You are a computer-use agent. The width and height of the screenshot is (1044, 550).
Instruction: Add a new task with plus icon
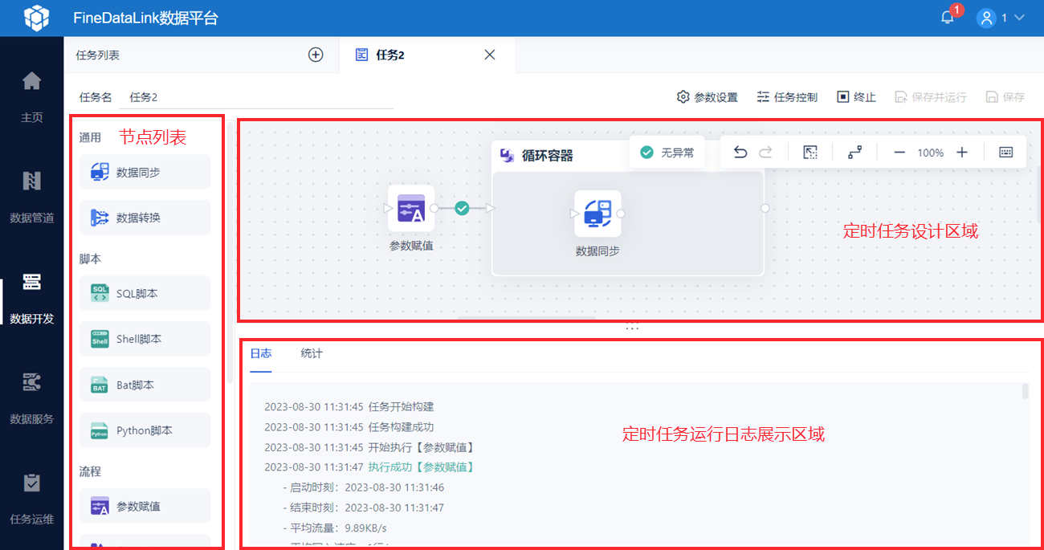click(316, 55)
